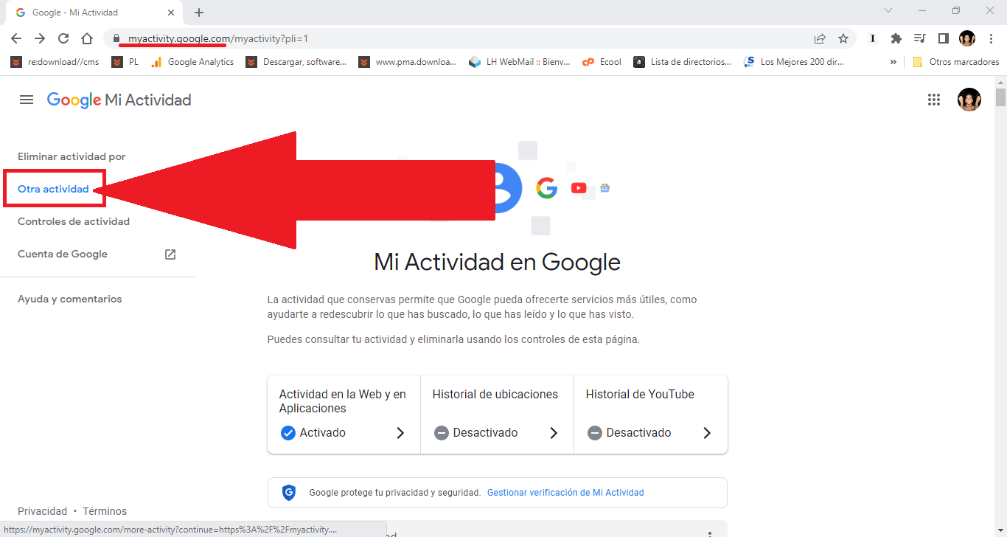1007x537 pixels.
Task: Open the Otros marcadores folder
Action: (955, 62)
